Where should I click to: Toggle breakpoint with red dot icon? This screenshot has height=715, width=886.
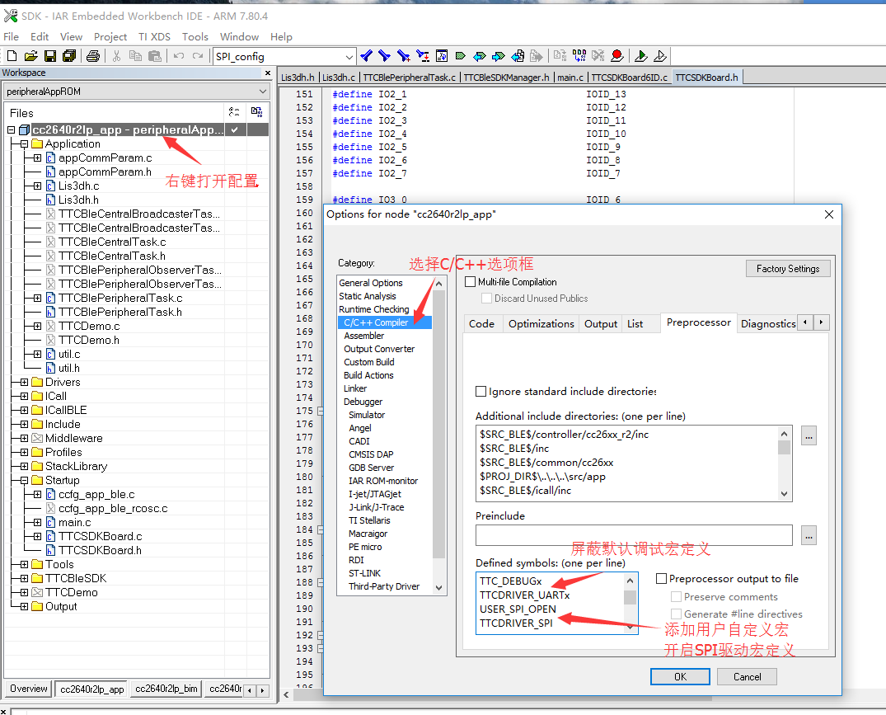[617, 56]
